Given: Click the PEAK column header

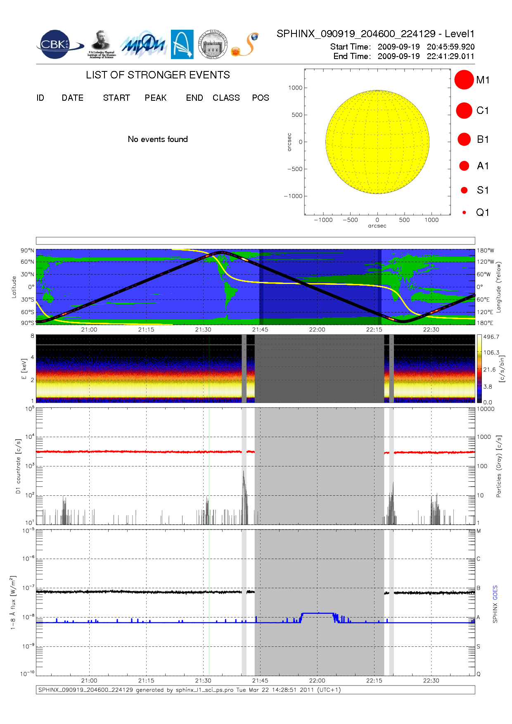Looking at the screenshot, I should coord(156,98).
